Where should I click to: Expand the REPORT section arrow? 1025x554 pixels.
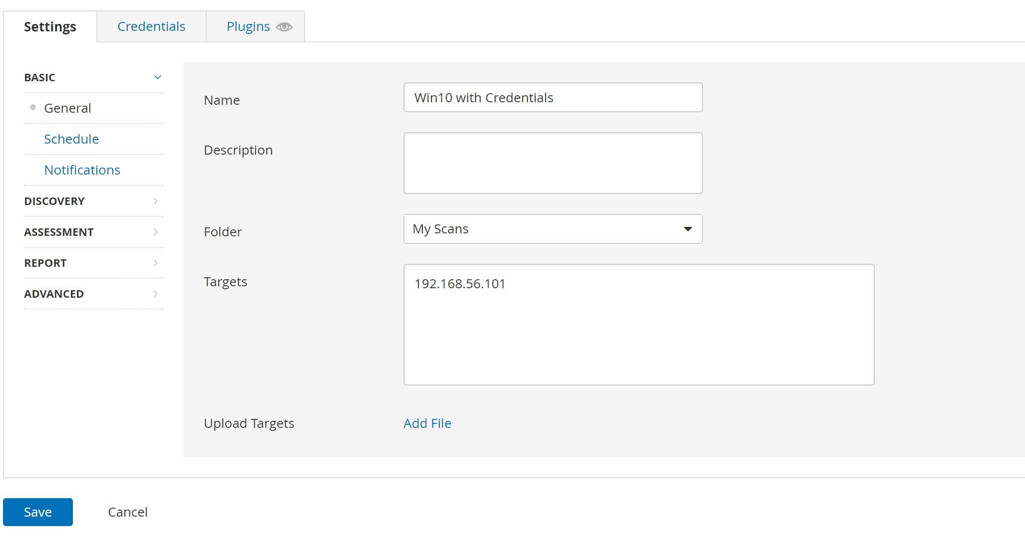(x=156, y=263)
